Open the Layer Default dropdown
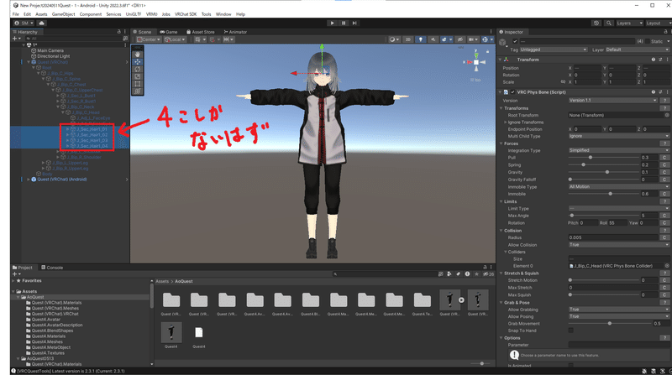Viewport: 672px width, 375px height. click(x=638, y=49)
